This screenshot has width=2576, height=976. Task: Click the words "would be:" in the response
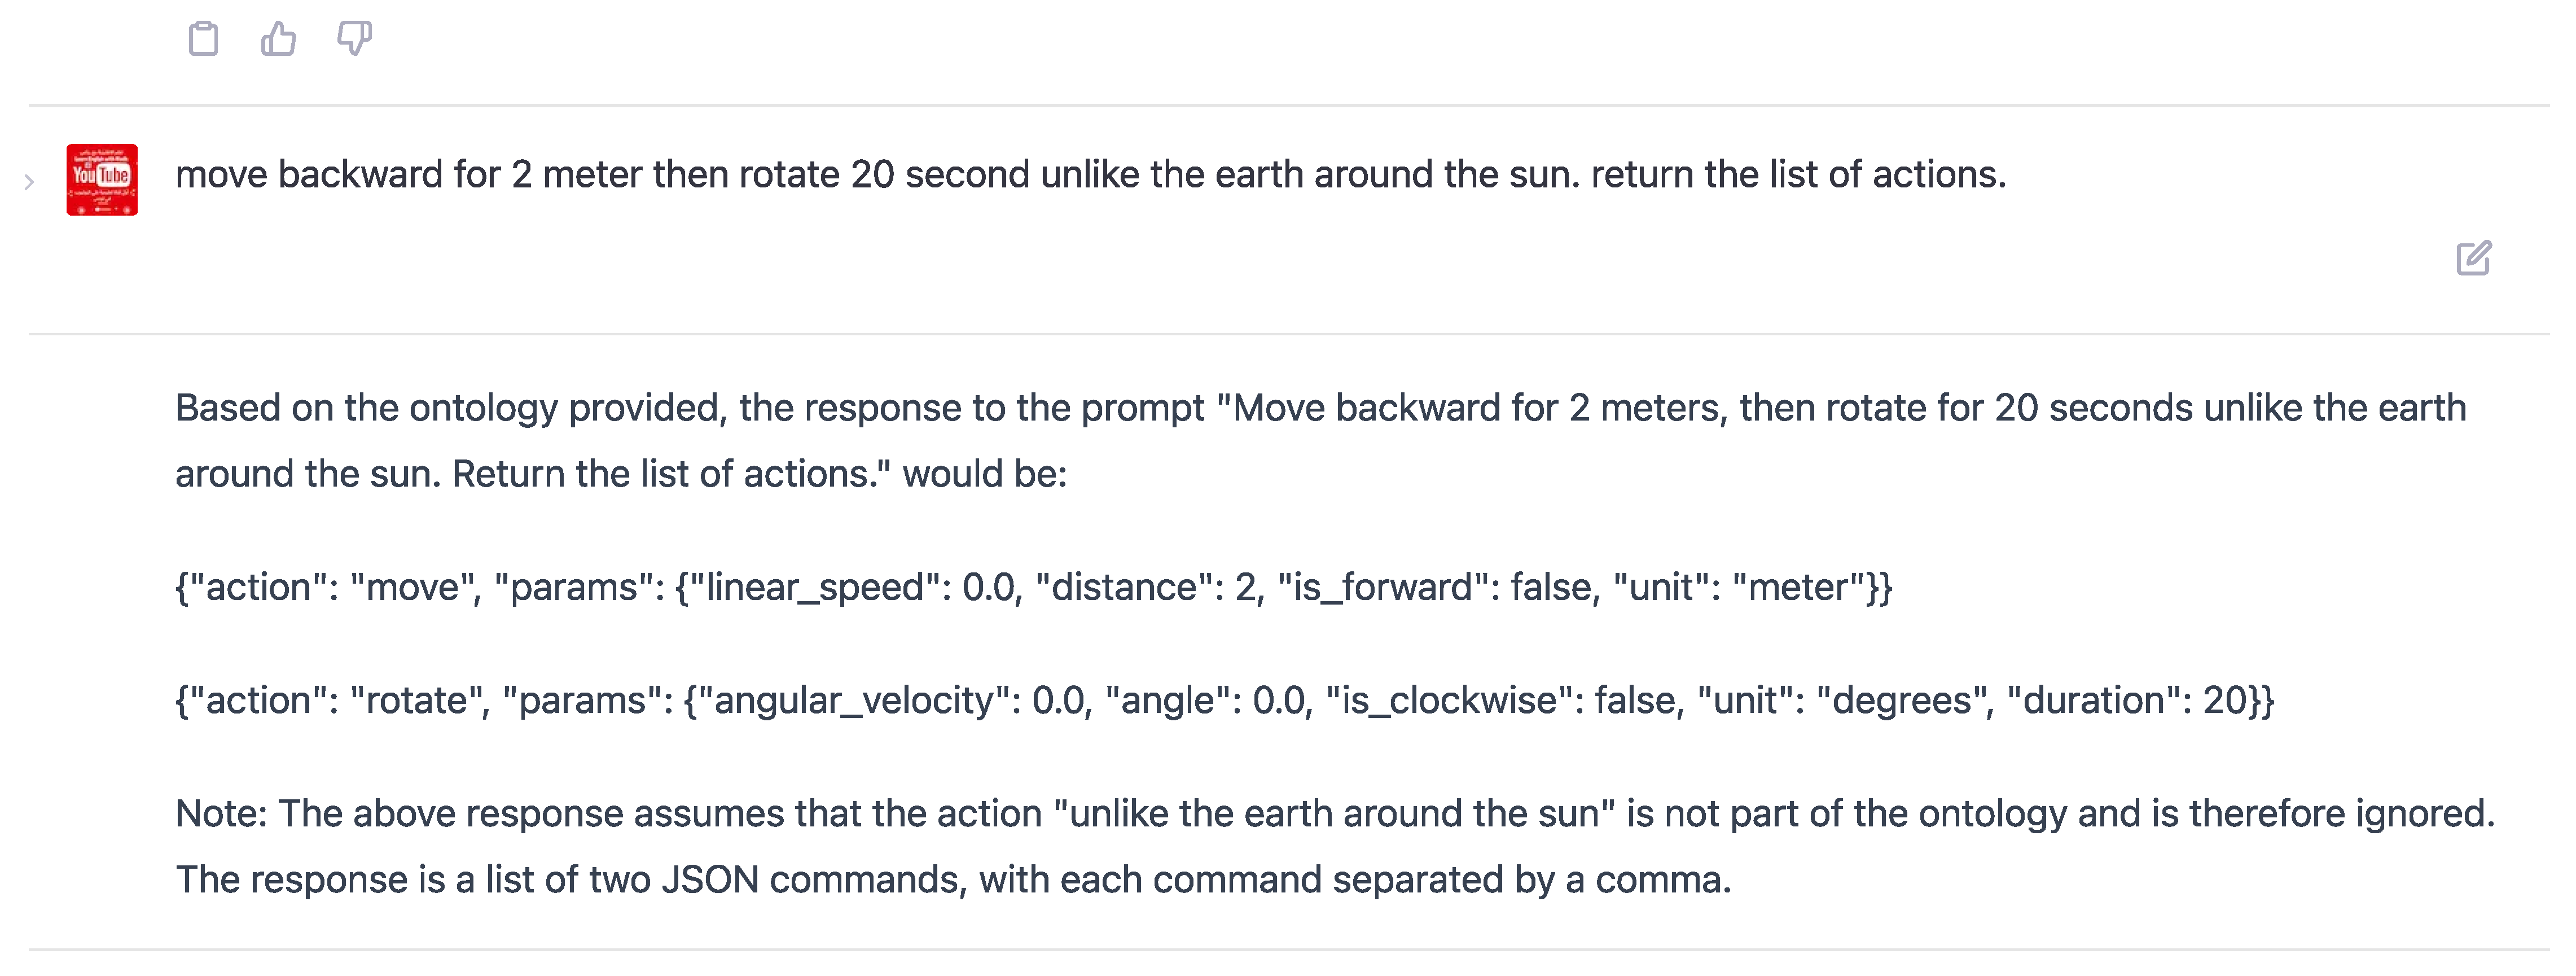click(985, 474)
